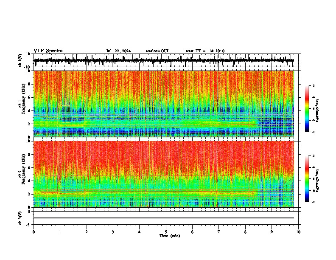
Task: Click the time axis tick label "2"
Action: click(x=87, y=232)
